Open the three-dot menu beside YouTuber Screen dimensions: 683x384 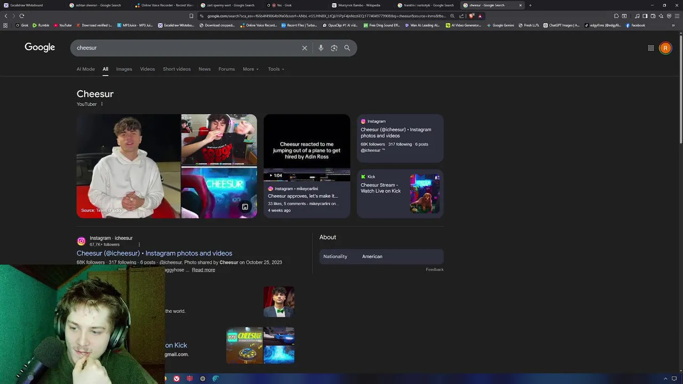[x=102, y=104]
